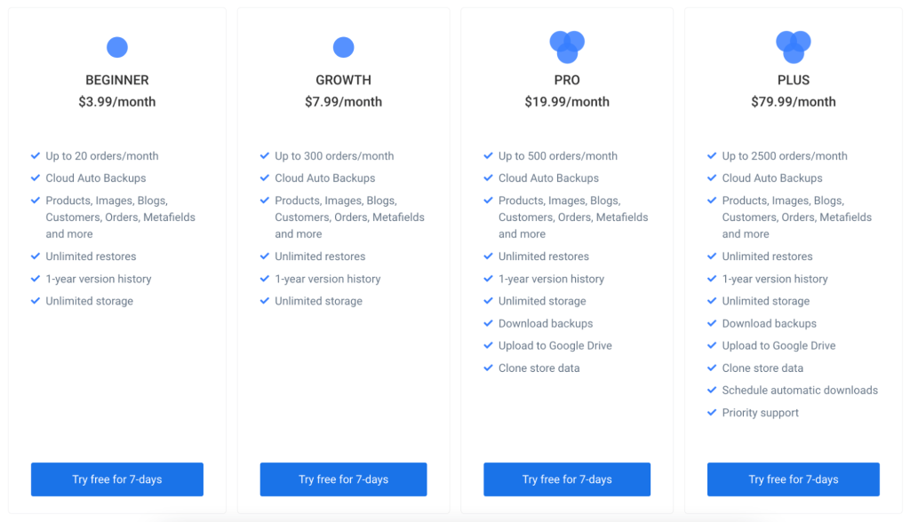Click the PRO plan title
910x522 pixels.
pyautogui.click(x=567, y=80)
